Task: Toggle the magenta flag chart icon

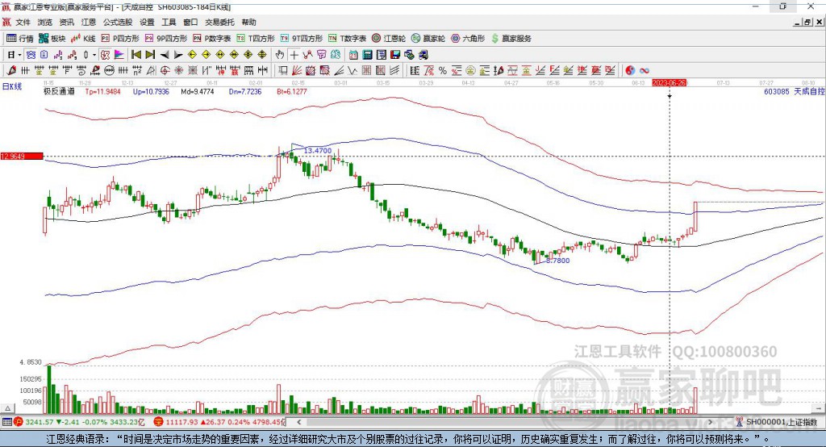Action: tap(119, 55)
